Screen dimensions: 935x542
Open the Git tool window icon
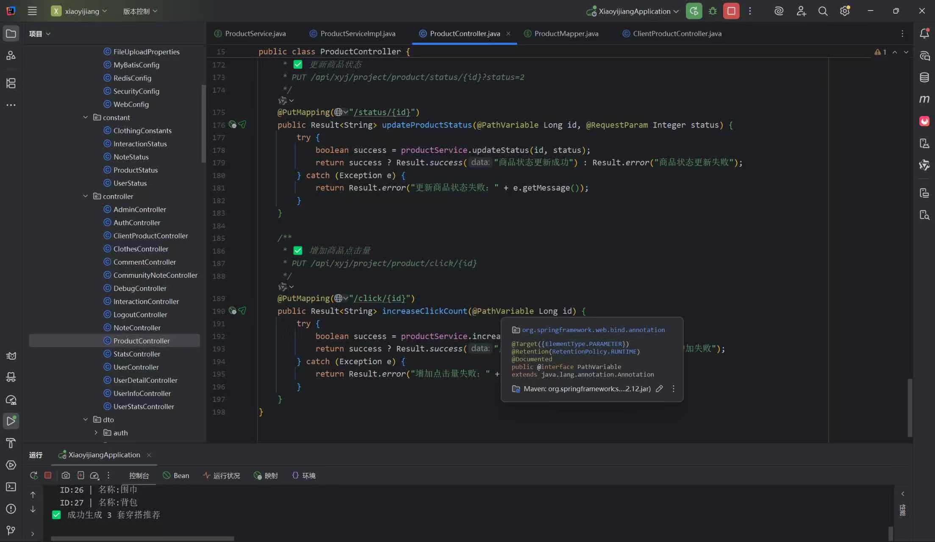click(x=11, y=530)
